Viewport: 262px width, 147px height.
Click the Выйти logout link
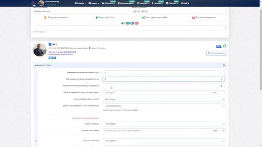pos(185,3)
